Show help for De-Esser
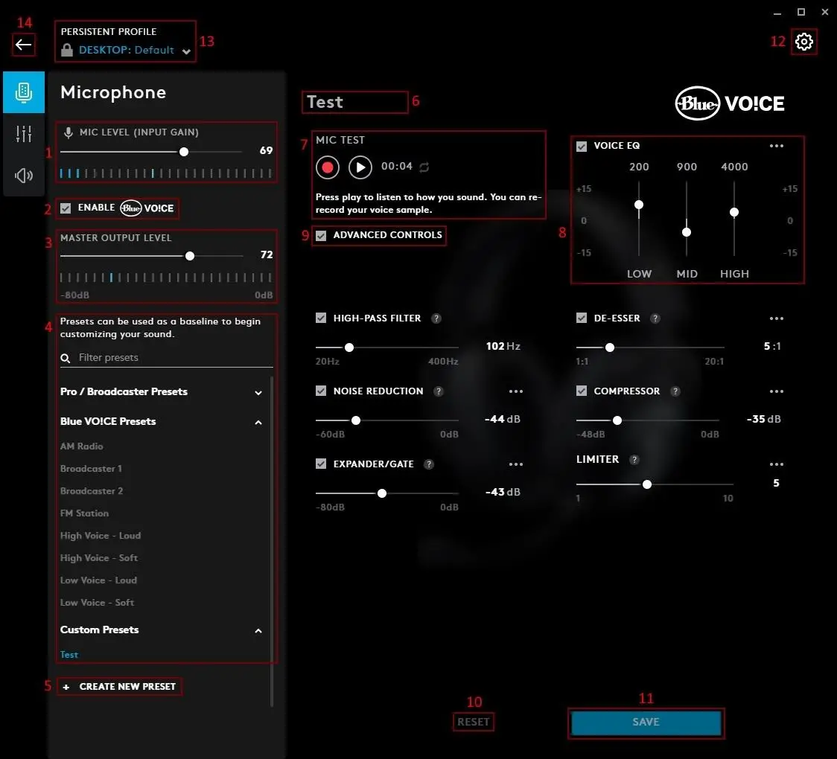 [x=655, y=318]
